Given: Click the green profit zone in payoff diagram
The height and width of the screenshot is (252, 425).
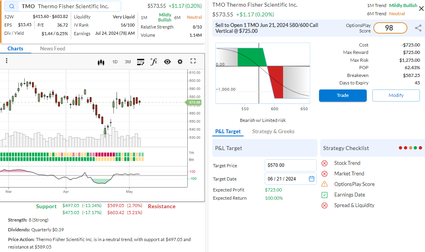Looking at the screenshot, I should [251, 57].
